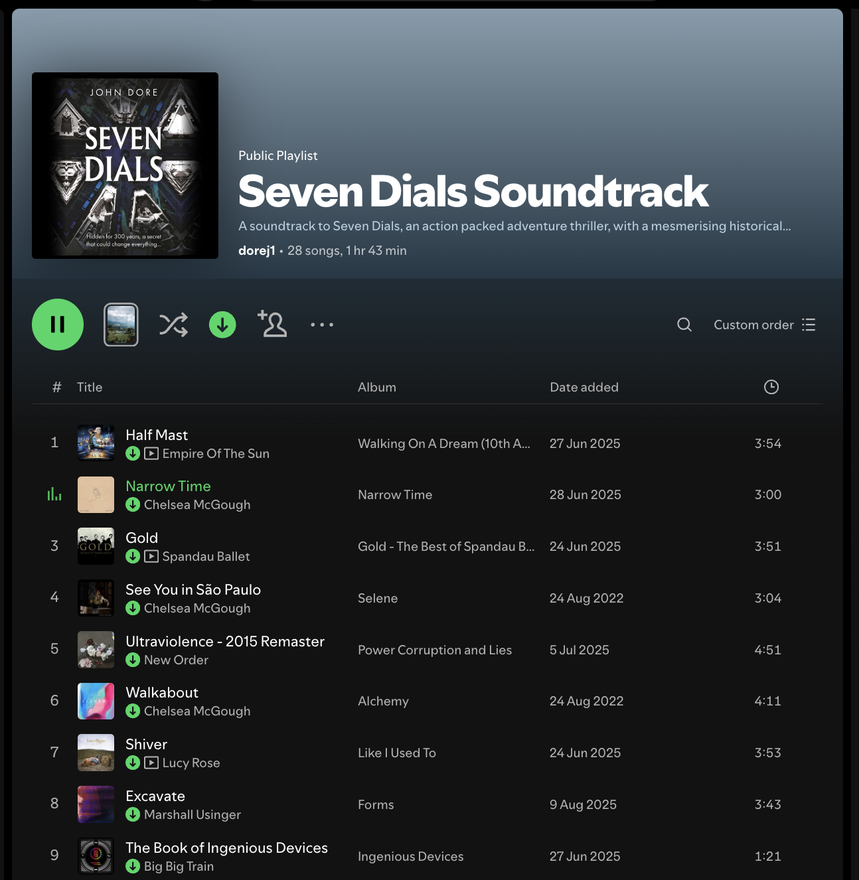Select the Shiver track title
This screenshot has width=859, height=880.
146,744
